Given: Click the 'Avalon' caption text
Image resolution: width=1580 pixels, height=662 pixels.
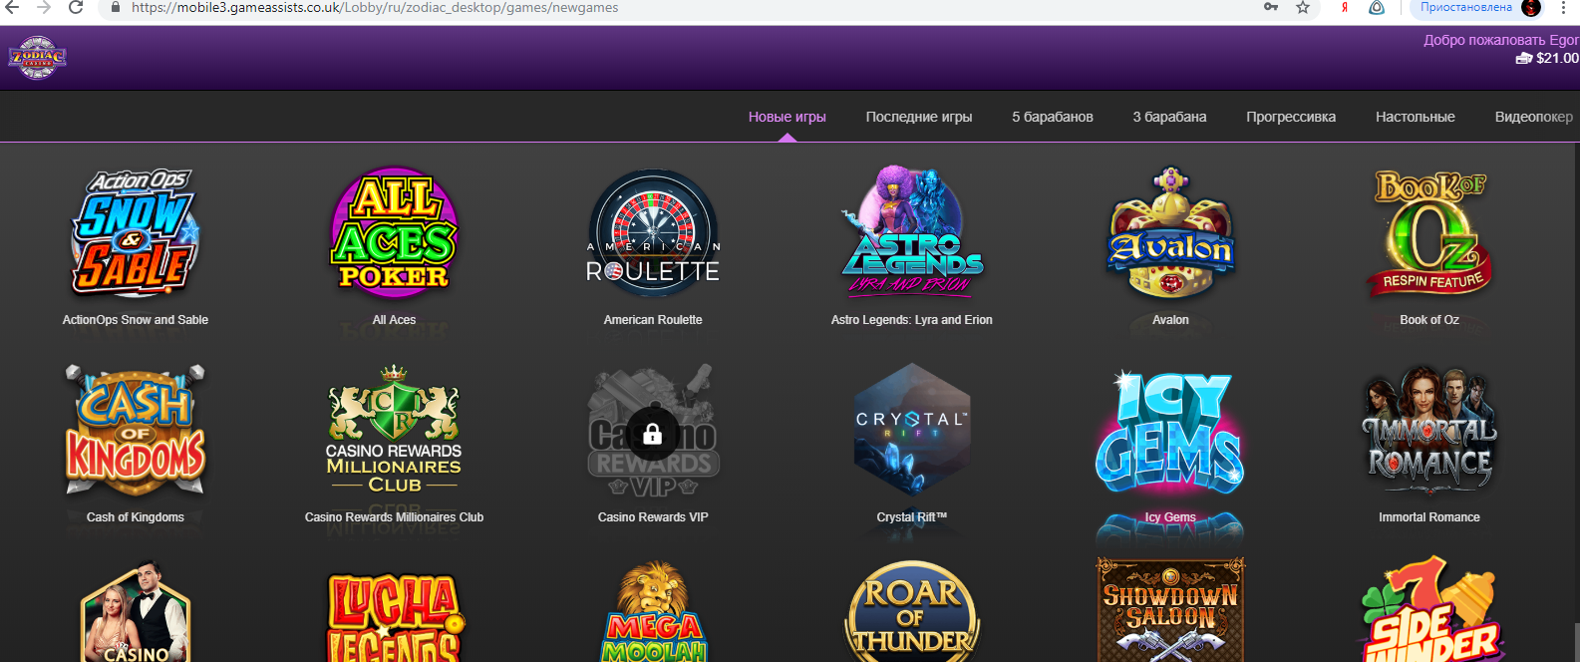Looking at the screenshot, I should pyautogui.click(x=1170, y=320).
